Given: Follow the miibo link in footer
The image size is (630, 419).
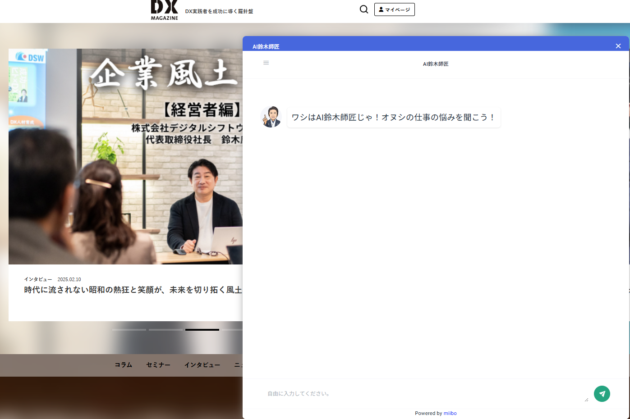Looking at the screenshot, I should tap(450, 413).
